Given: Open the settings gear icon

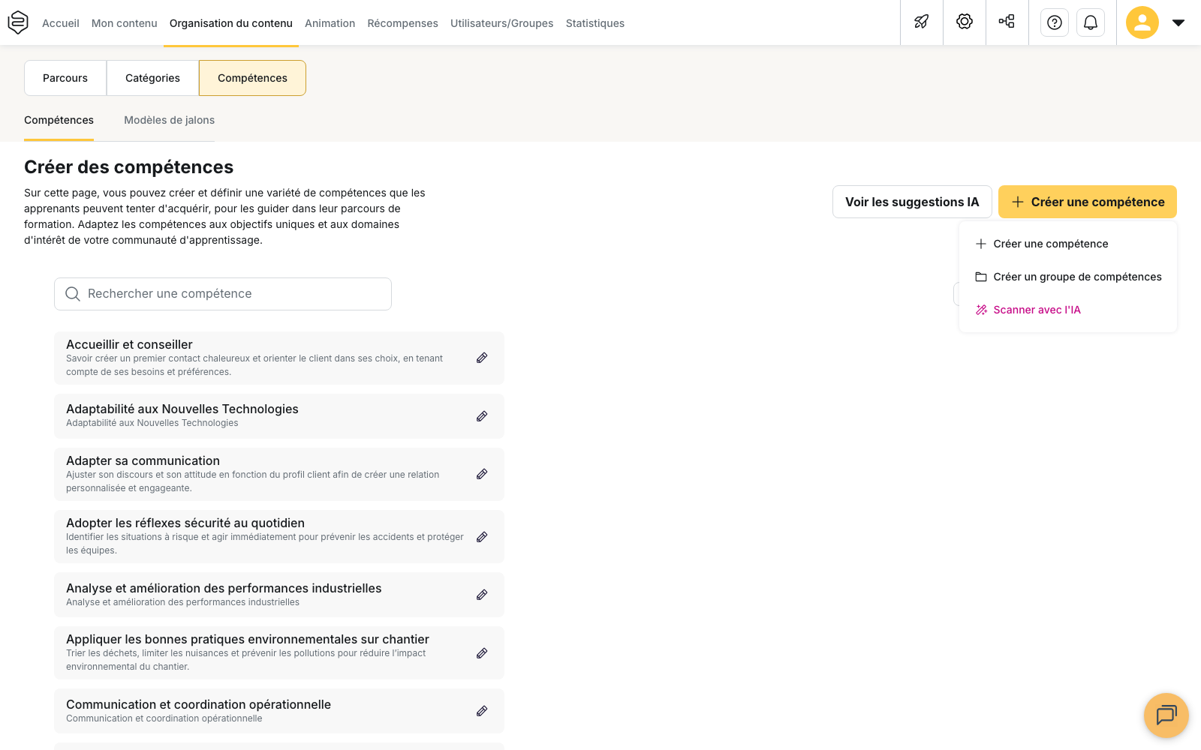Looking at the screenshot, I should point(965,22).
